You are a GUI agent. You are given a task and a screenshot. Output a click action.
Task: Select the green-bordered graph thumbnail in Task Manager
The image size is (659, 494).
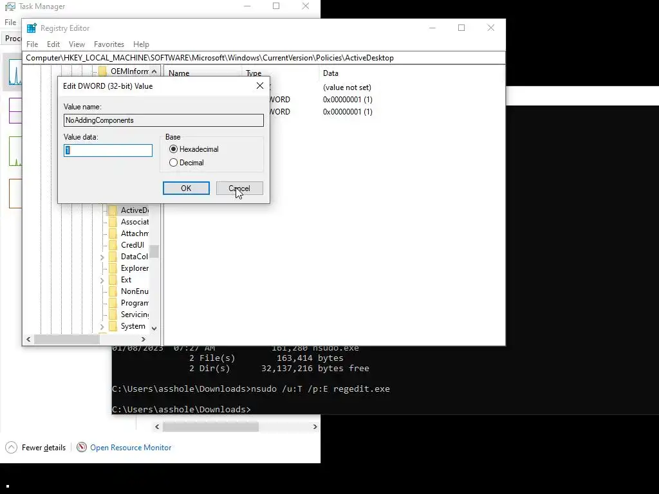[15, 151]
